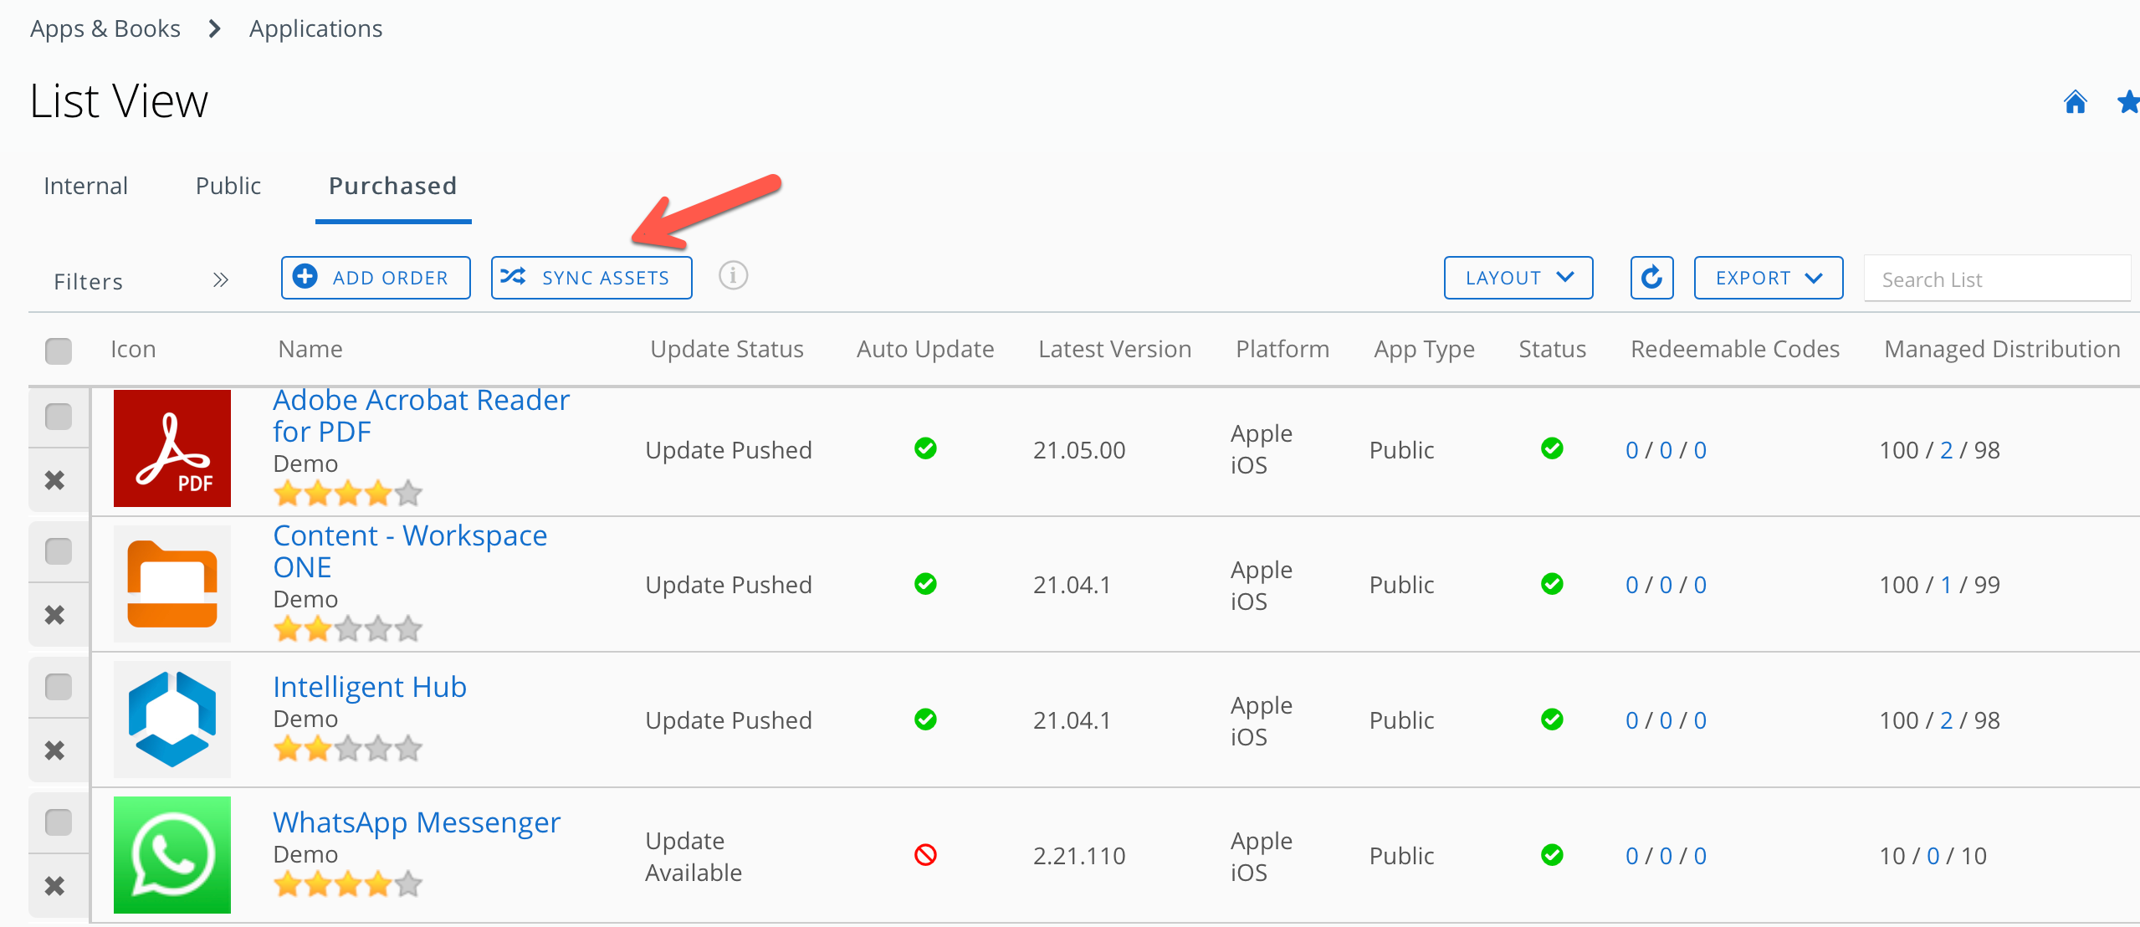2140x927 pixels.
Task: Check the checkbox for WhatsApp Messenger row
Action: coord(58,822)
